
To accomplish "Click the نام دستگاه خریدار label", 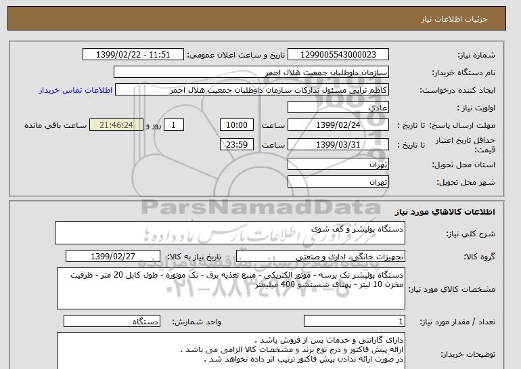I will (463, 72).
